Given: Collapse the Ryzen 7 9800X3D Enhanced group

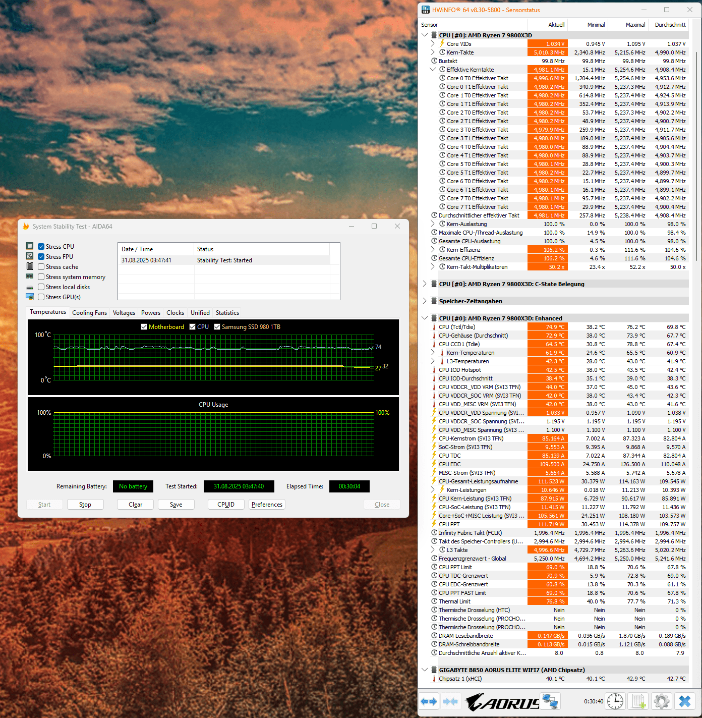Looking at the screenshot, I should [425, 318].
